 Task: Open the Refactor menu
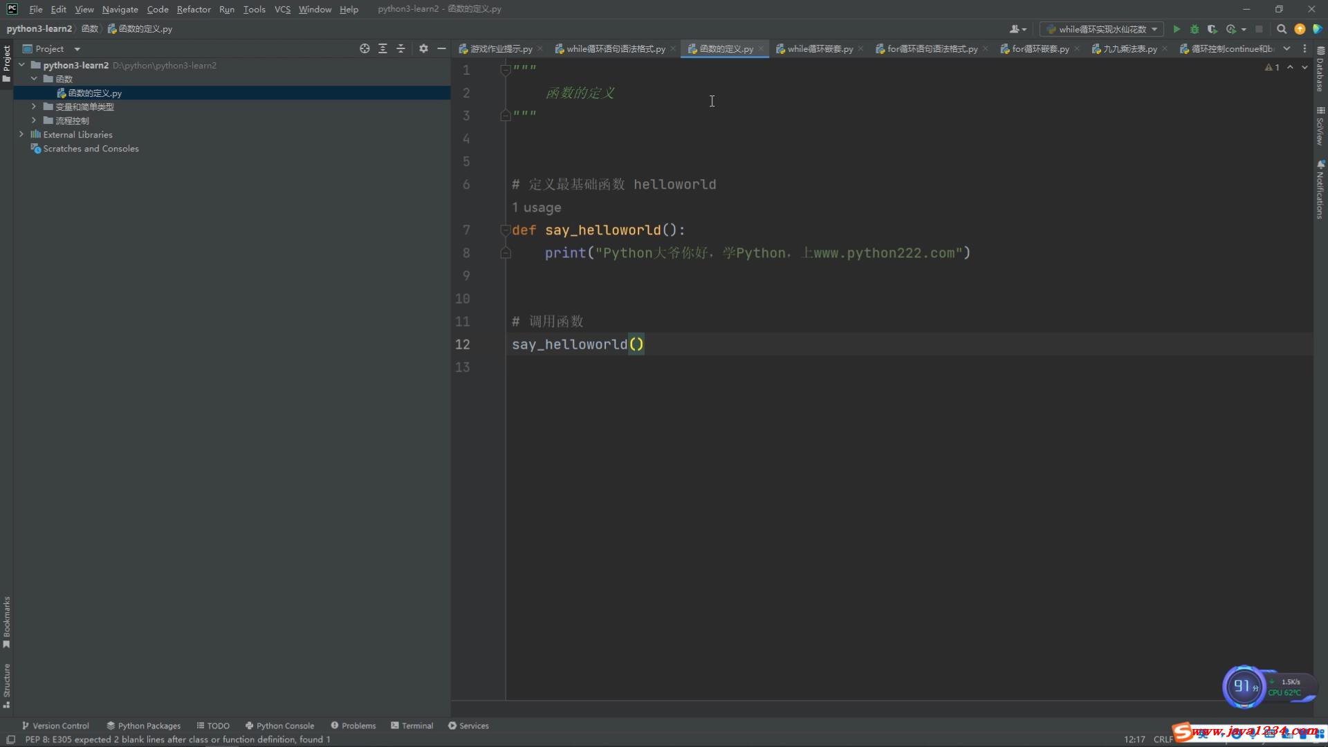pyautogui.click(x=194, y=9)
